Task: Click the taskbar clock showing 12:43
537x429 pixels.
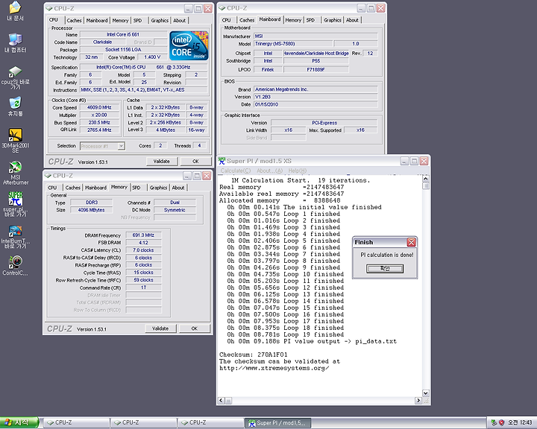Action: [520, 422]
